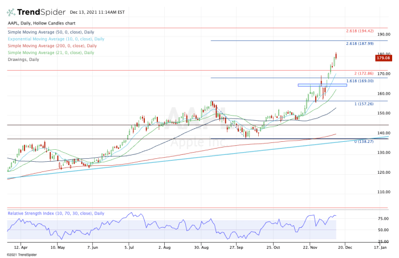
Task: Click the 1.618 (169.00) Fibonacci label
Action: point(360,81)
